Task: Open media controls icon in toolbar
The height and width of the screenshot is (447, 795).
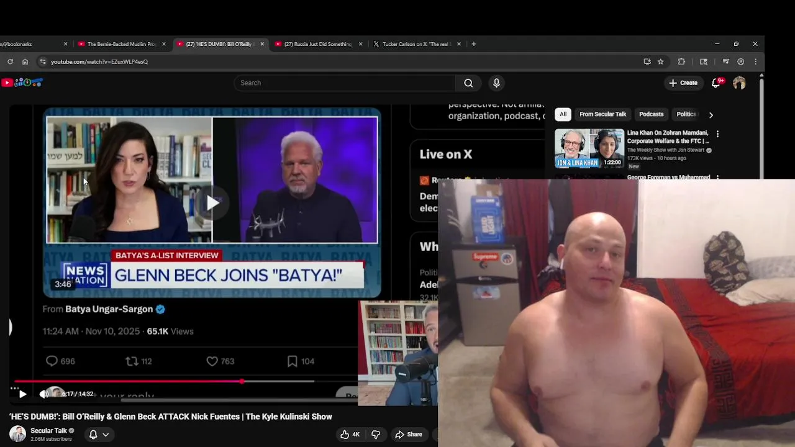Action: pyautogui.click(x=725, y=61)
